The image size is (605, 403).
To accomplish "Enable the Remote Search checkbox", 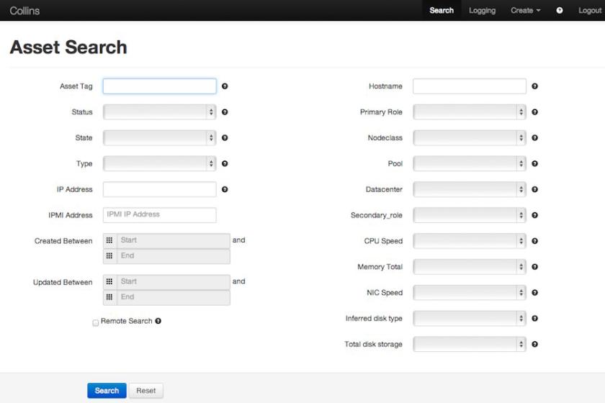I will pyautogui.click(x=96, y=323).
